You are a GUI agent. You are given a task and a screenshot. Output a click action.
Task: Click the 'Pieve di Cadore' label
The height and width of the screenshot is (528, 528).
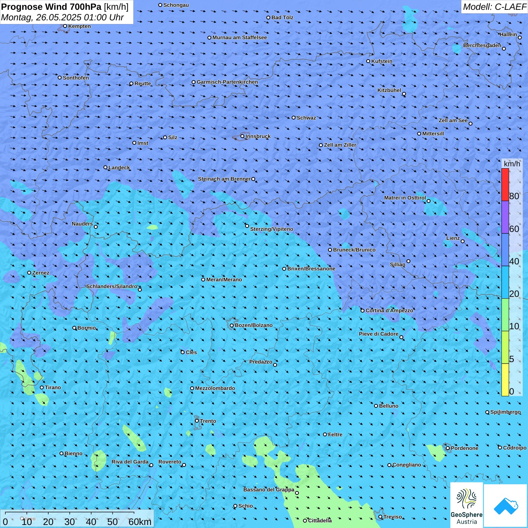click(x=379, y=334)
